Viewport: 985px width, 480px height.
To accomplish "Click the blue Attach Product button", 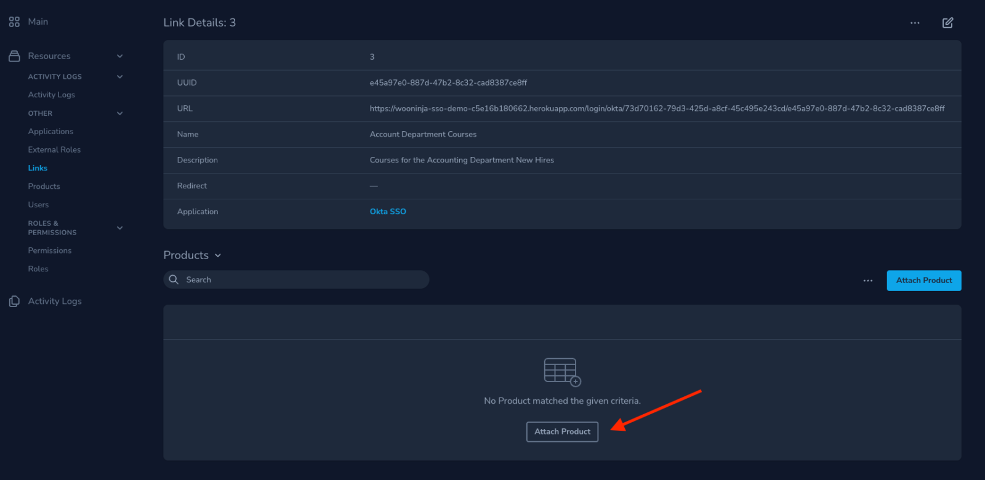I will pyautogui.click(x=924, y=281).
